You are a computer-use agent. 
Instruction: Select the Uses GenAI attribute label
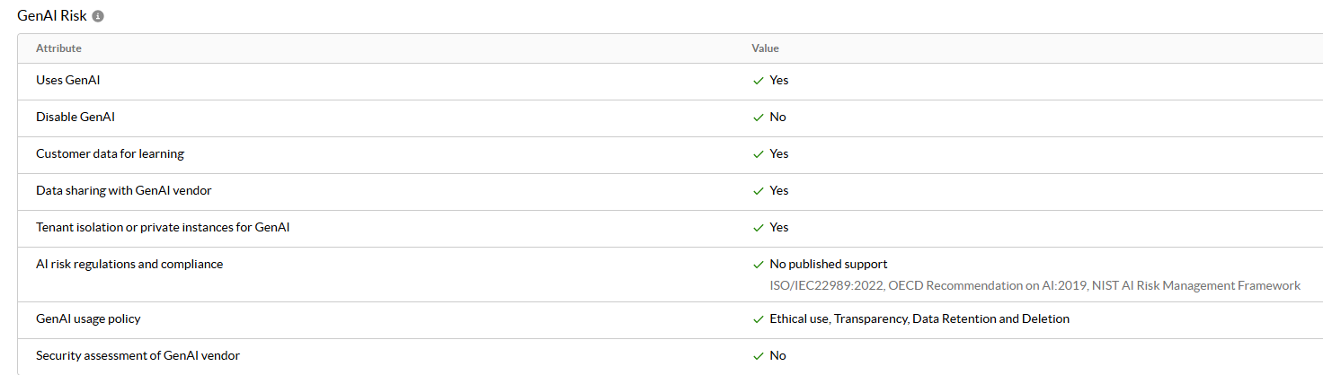[x=67, y=81]
